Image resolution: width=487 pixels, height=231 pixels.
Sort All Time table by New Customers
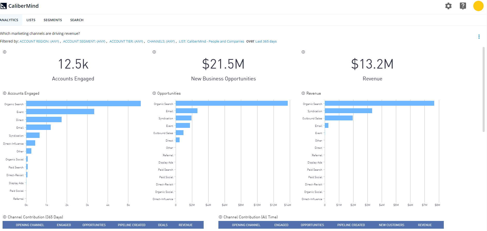[392, 225]
